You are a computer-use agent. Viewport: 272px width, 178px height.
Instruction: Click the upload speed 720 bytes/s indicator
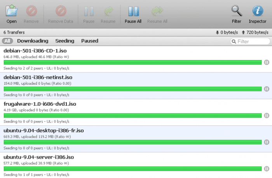tap(255, 33)
